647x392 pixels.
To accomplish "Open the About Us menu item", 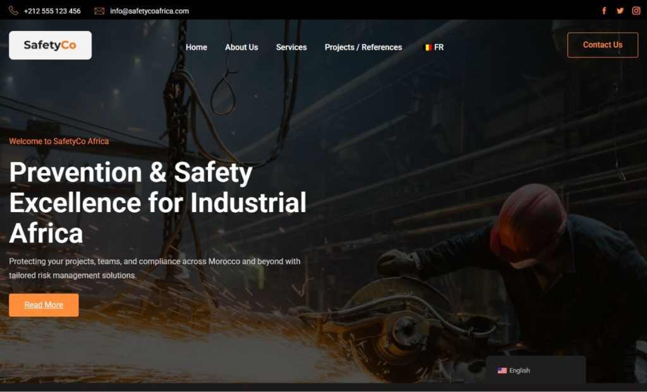I will 241,47.
